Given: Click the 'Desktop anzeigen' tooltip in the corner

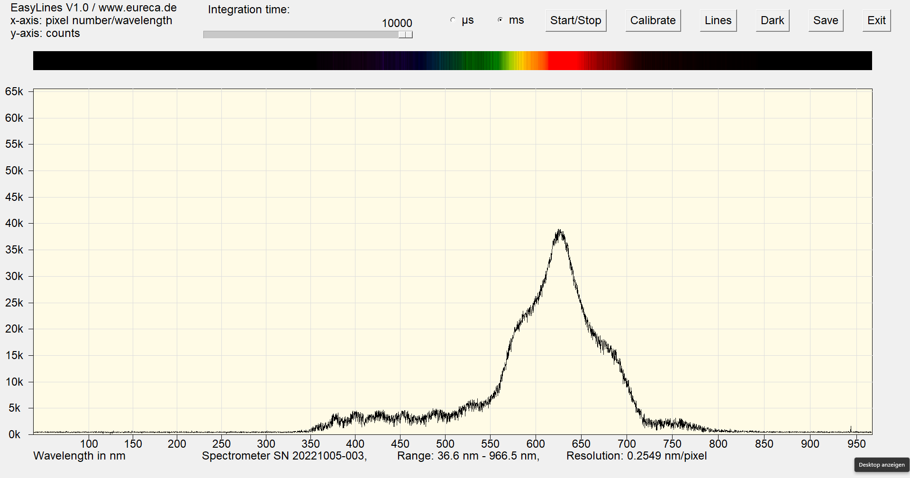Looking at the screenshot, I should (x=882, y=465).
